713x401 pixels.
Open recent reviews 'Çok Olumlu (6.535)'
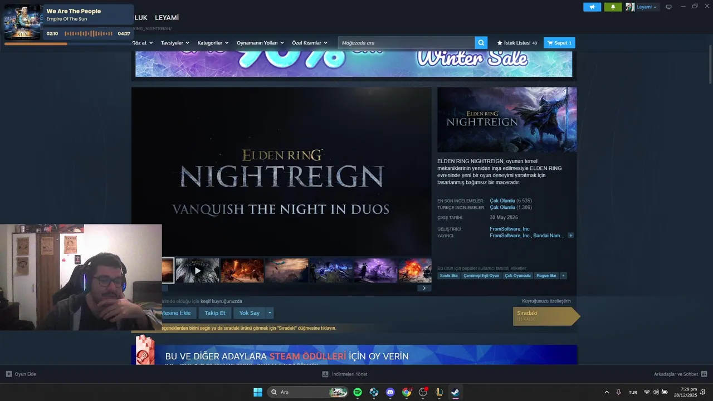(511, 200)
